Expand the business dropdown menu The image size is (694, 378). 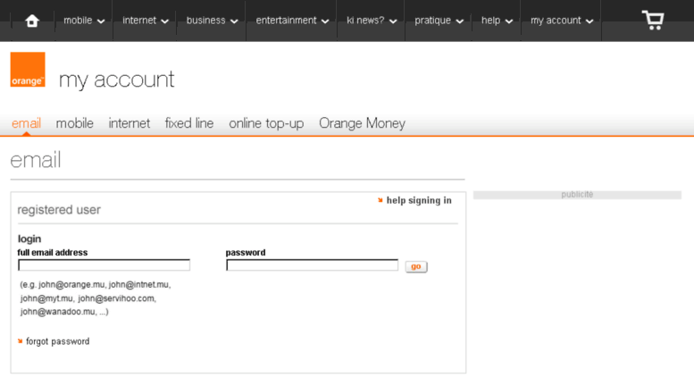pos(212,21)
